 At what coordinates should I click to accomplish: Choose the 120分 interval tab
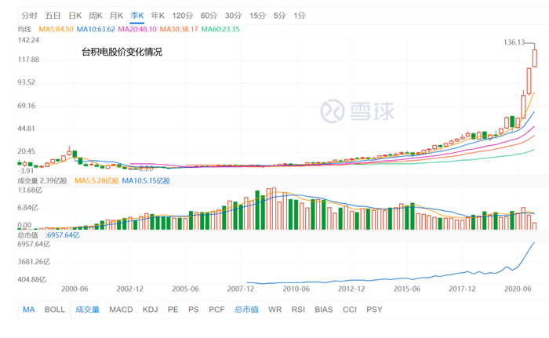(x=183, y=16)
